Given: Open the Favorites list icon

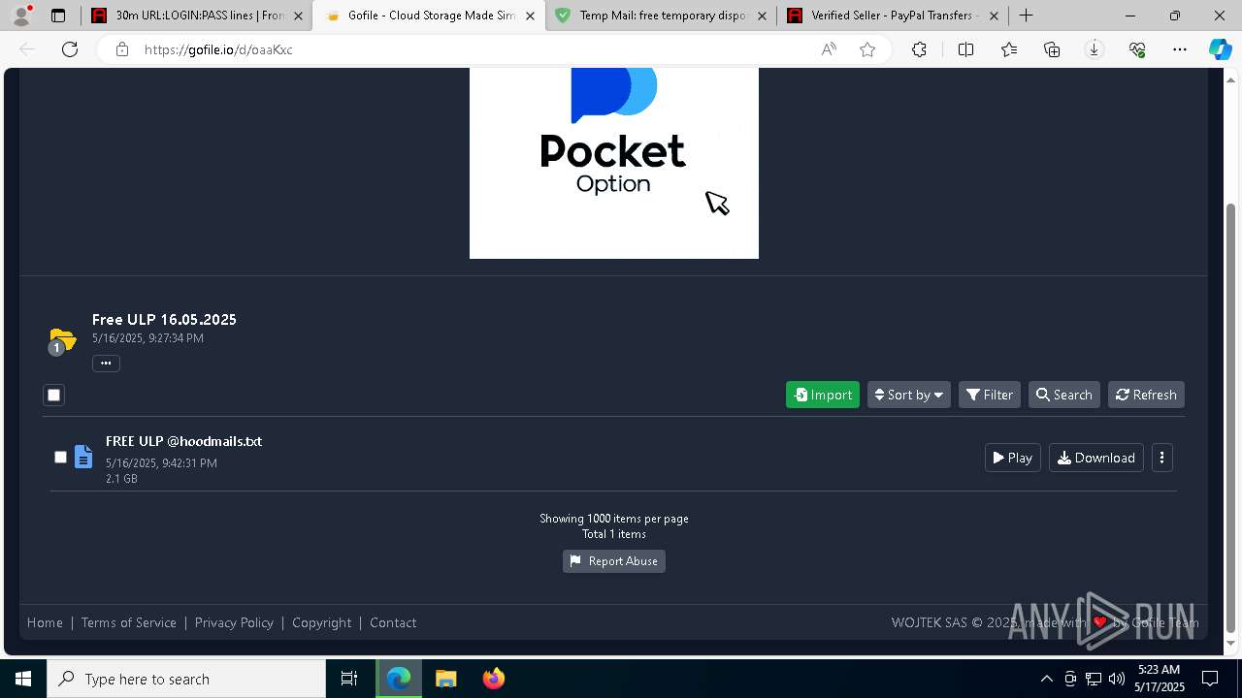Looking at the screenshot, I should coord(1009,49).
